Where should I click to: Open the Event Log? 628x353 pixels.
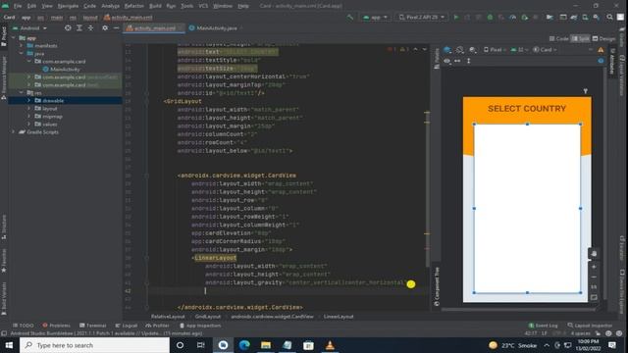[543, 326]
